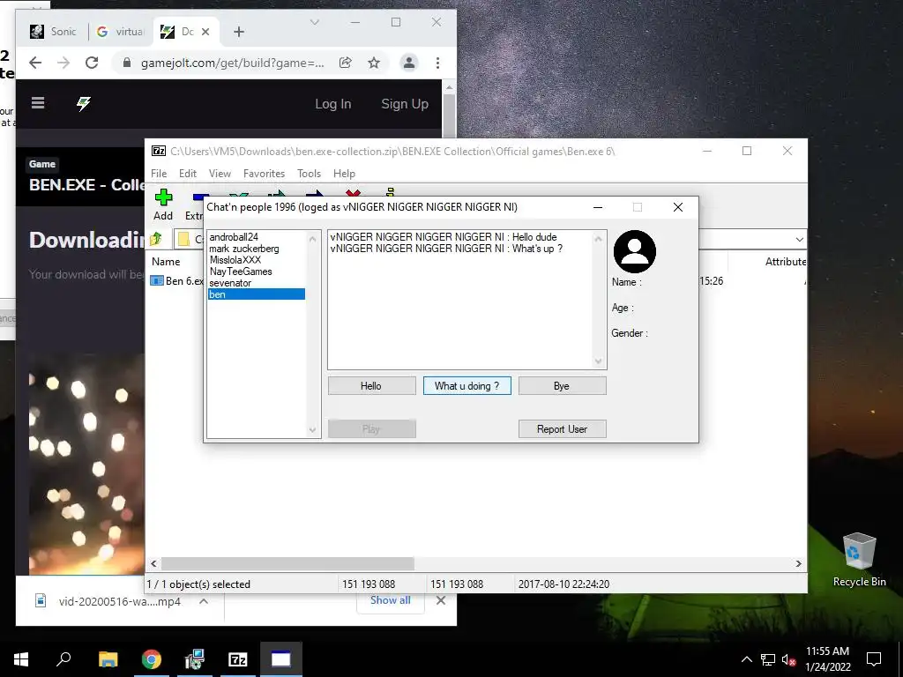Click 7-Zip horizontal scrollbar left arrow

[x=153, y=563]
